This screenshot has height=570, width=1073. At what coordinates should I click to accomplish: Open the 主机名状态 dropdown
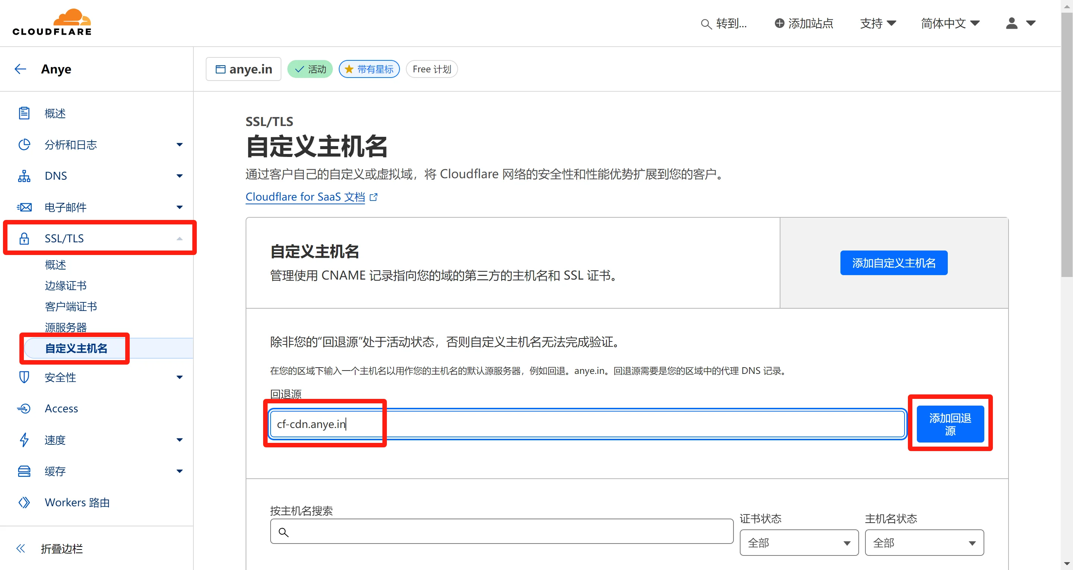coord(924,542)
